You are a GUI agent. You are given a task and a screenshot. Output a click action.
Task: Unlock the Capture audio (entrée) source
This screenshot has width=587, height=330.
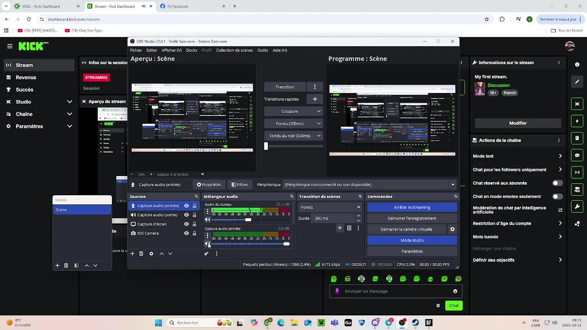click(194, 206)
